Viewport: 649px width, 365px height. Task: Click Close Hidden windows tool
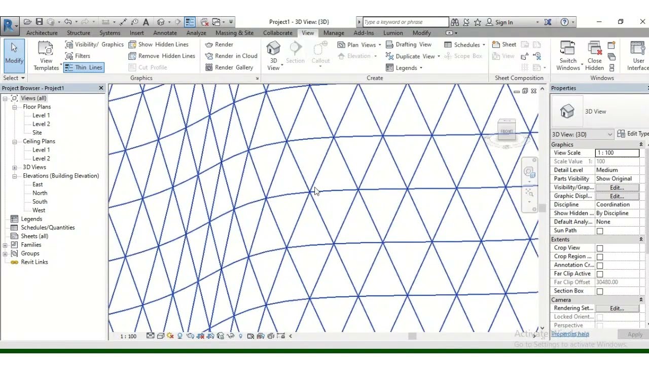pos(594,56)
